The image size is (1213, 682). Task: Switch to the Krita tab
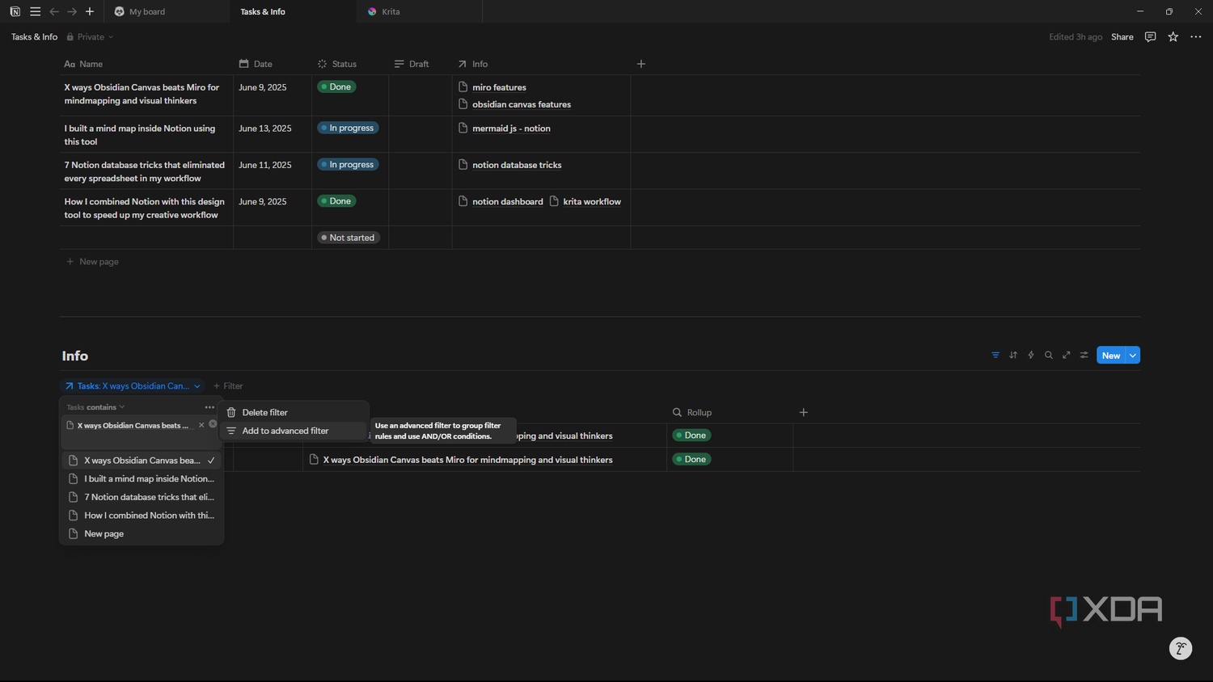coord(419,11)
